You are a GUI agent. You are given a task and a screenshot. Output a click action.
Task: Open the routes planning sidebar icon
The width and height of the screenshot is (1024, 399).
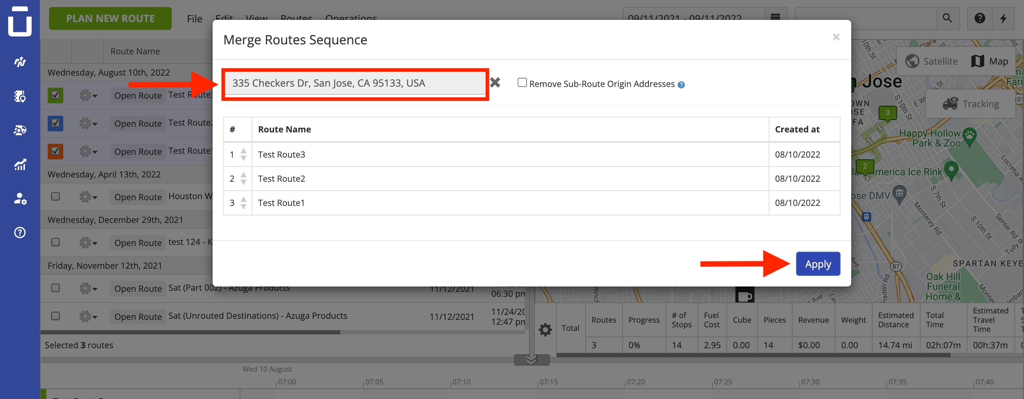pos(20,62)
